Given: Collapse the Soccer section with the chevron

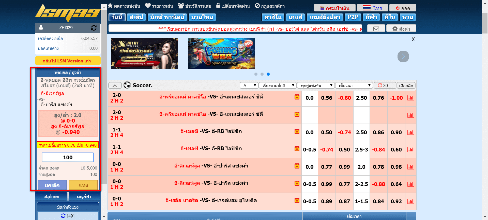Looking at the screenshot, I should click(x=115, y=86).
